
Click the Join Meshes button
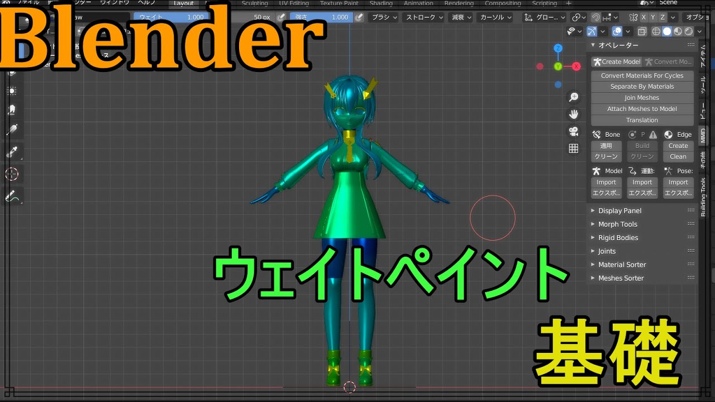(x=642, y=98)
